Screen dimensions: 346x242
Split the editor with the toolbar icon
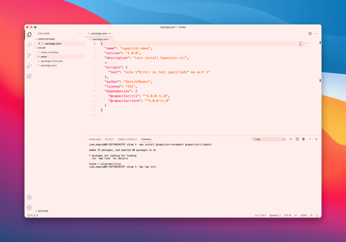(310, 33)
